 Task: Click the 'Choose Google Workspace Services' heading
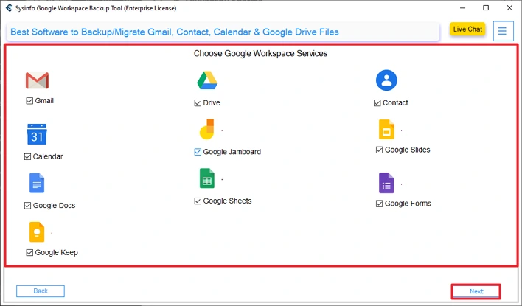(261, 54)
